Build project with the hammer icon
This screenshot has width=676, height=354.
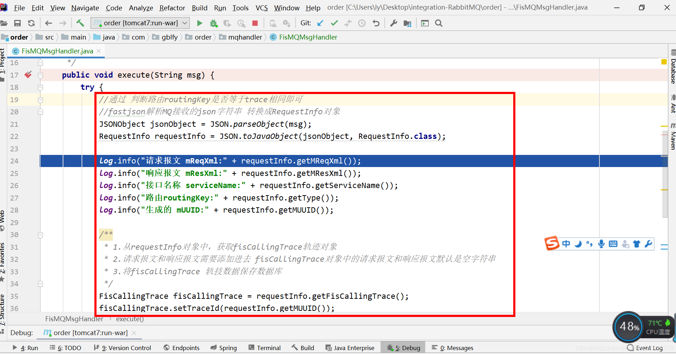click(x=80, y=23)
